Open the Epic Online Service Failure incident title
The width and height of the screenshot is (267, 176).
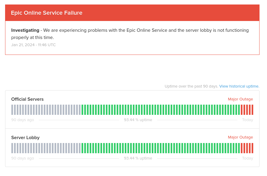point(47,13)
